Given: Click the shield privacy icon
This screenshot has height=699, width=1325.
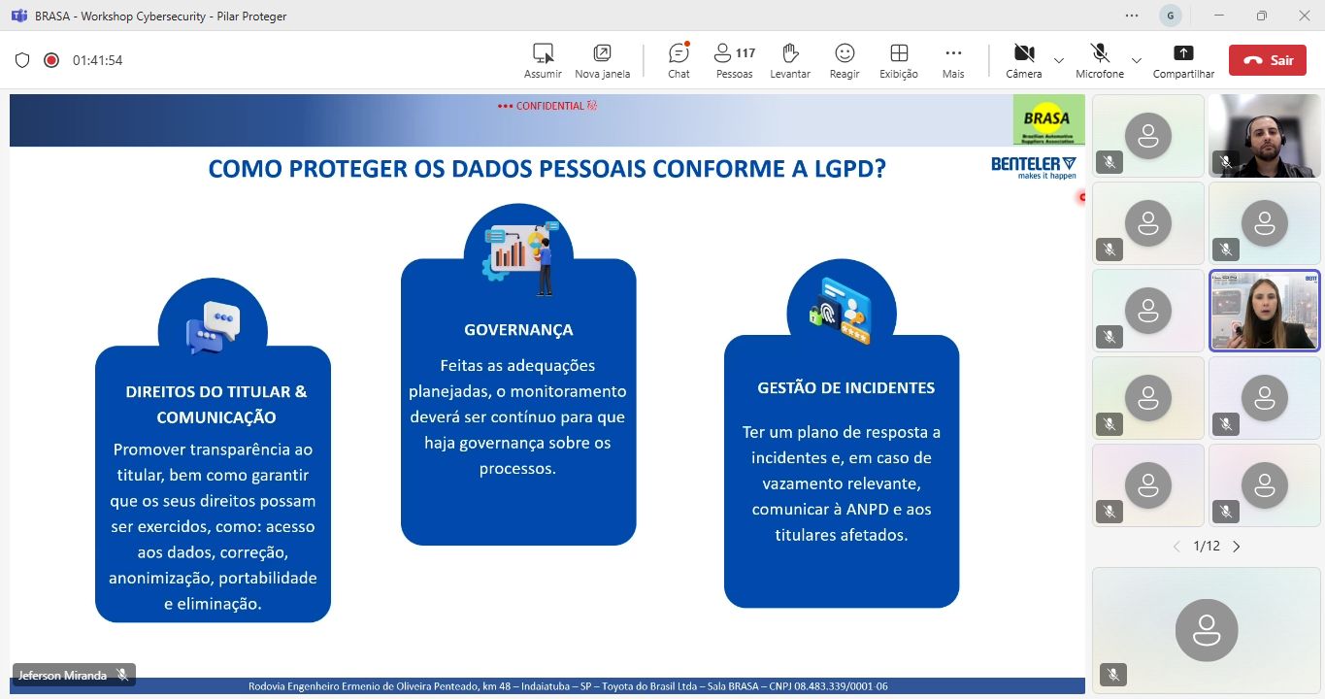Looking at the screenshot, I should [x=22, y=60].
